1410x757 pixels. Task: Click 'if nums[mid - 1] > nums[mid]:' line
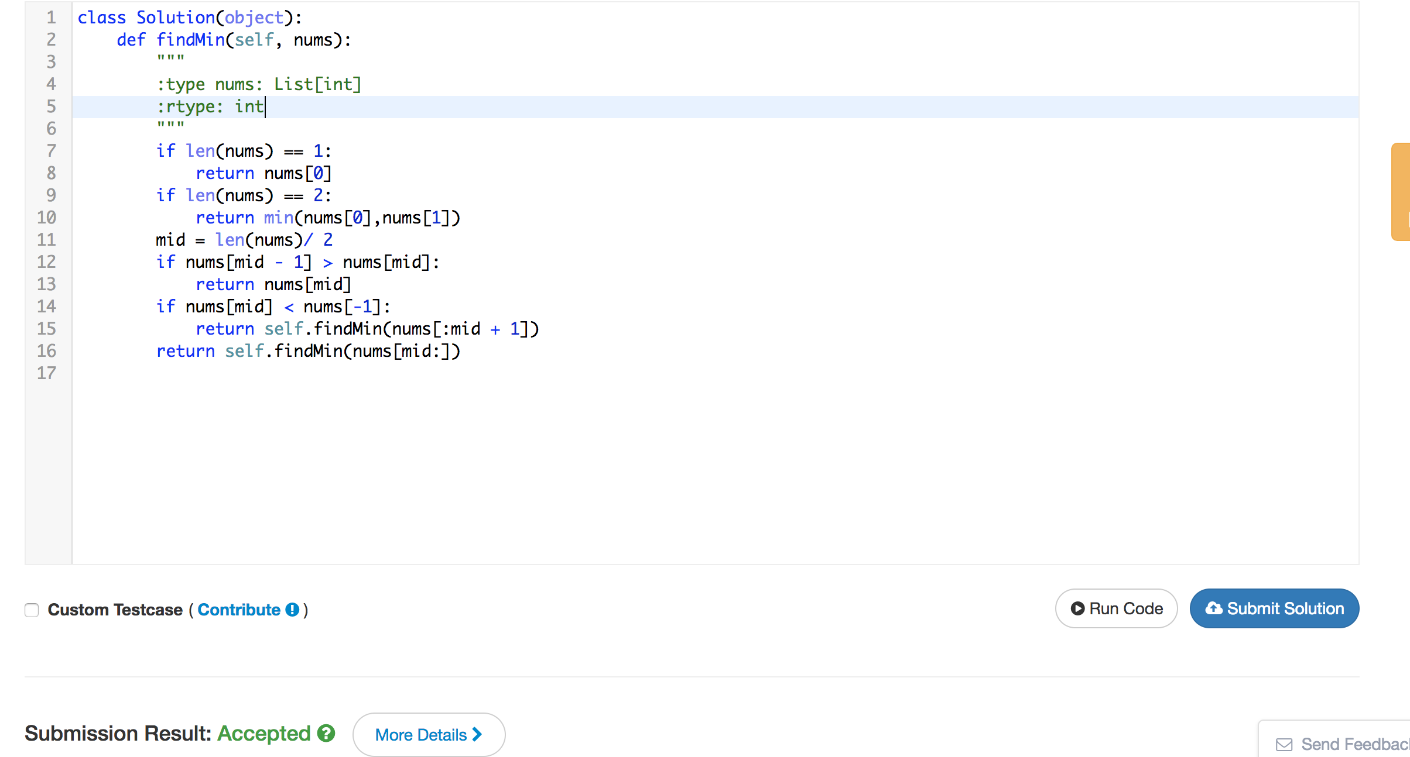(297, 262)
